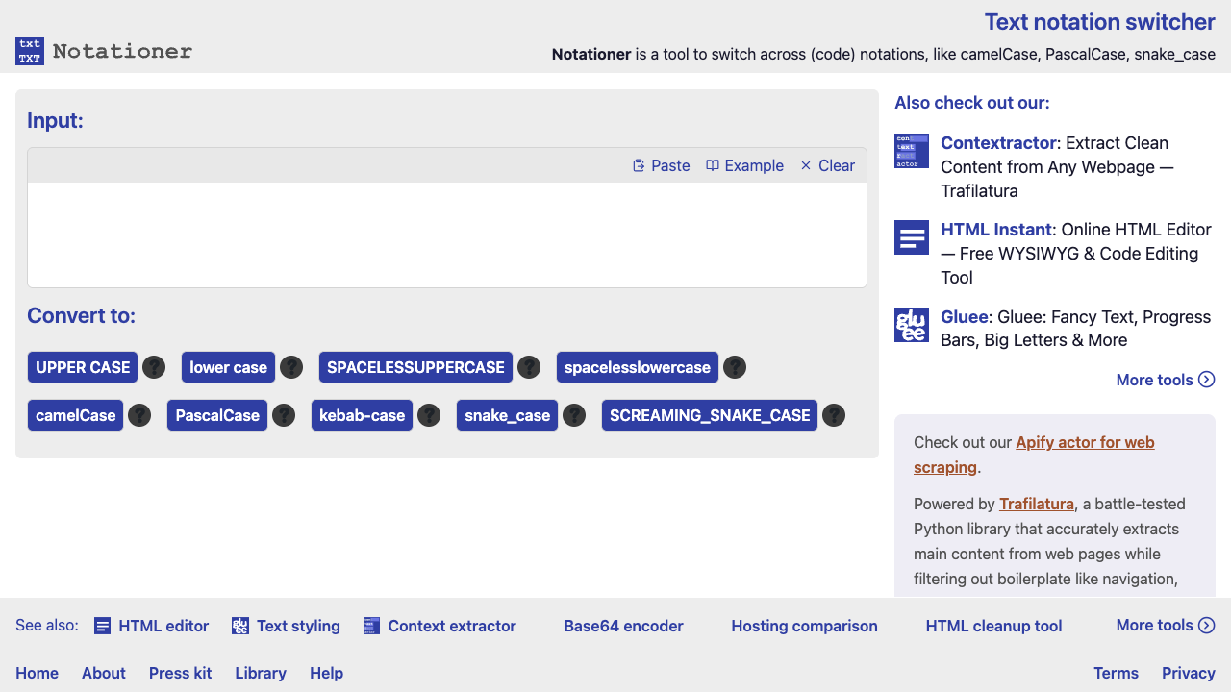Convert text to PascalCase

[x=217, y=415]
